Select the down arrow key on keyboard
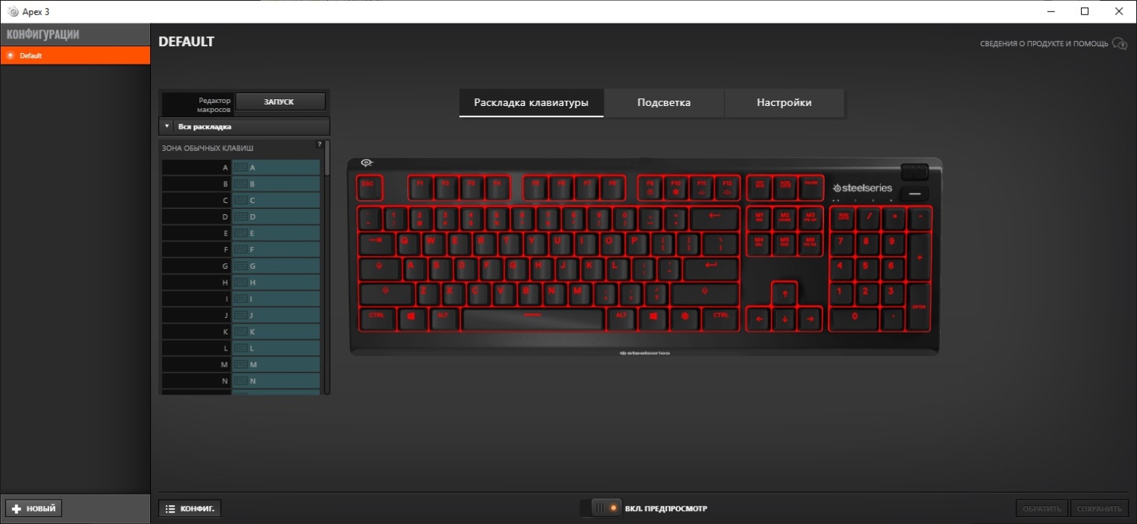 point(785,319)
